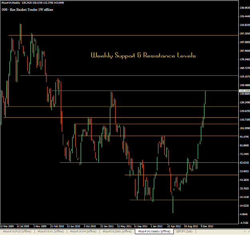Click the 110.7185 price scale value

pos(245,120)
